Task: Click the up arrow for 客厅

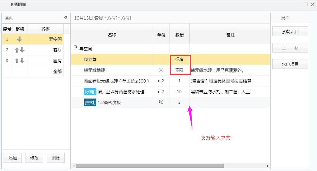Action: click(17, 50)
